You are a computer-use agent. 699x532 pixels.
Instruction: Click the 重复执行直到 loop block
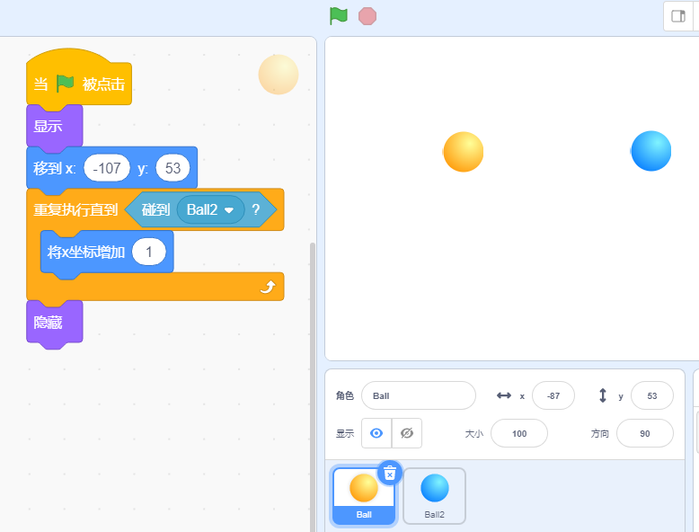[x=75, y=209]
